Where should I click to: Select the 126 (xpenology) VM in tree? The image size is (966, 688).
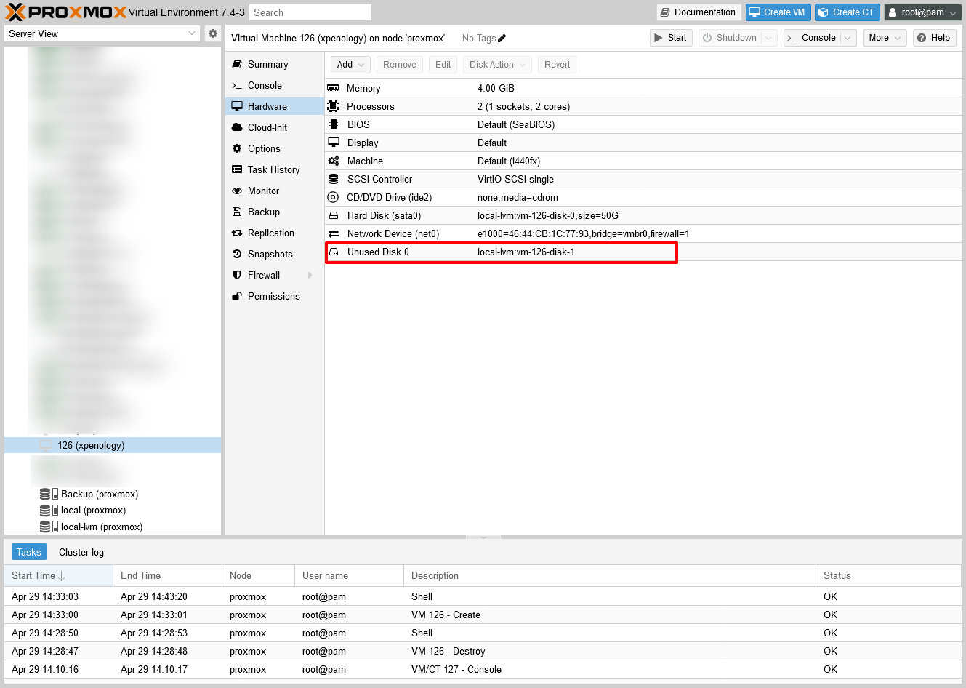point(91,445)
